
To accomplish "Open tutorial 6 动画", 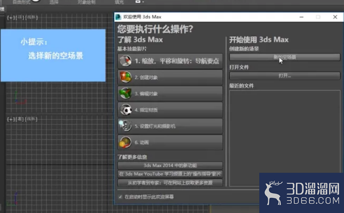I will [170, 142].
